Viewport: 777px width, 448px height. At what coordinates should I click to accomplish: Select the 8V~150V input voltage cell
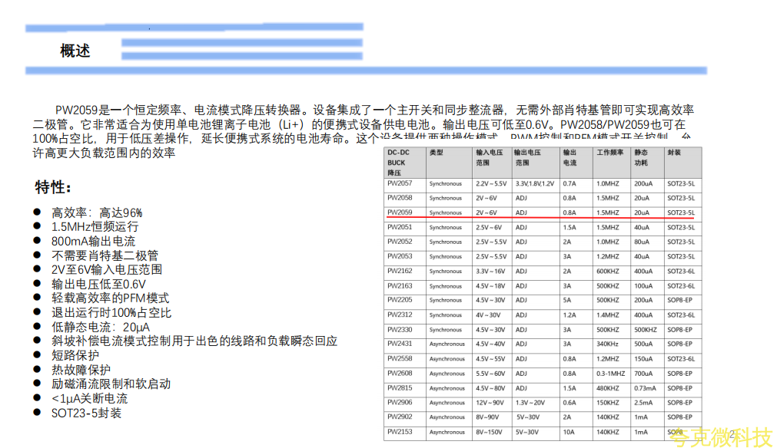(490, 432)
